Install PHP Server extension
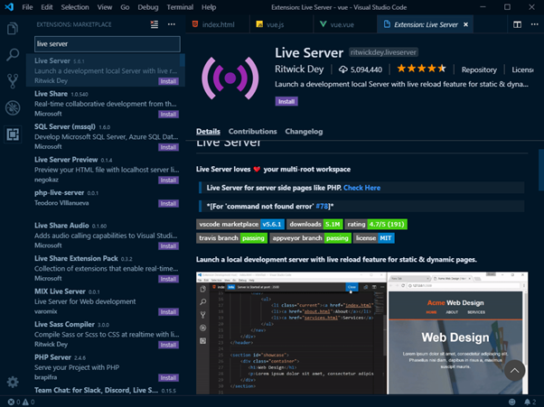Screen dimensions: 544x407 (x=168, y=377)
